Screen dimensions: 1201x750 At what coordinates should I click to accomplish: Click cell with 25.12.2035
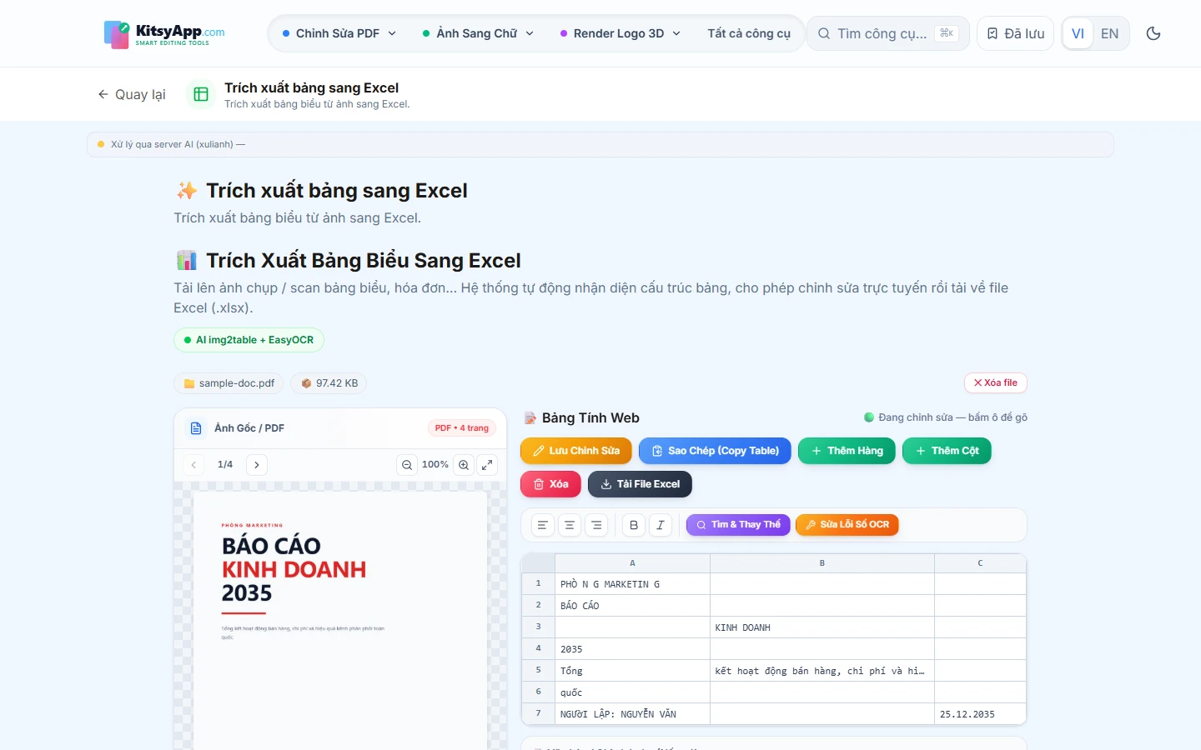coord(980,714)
